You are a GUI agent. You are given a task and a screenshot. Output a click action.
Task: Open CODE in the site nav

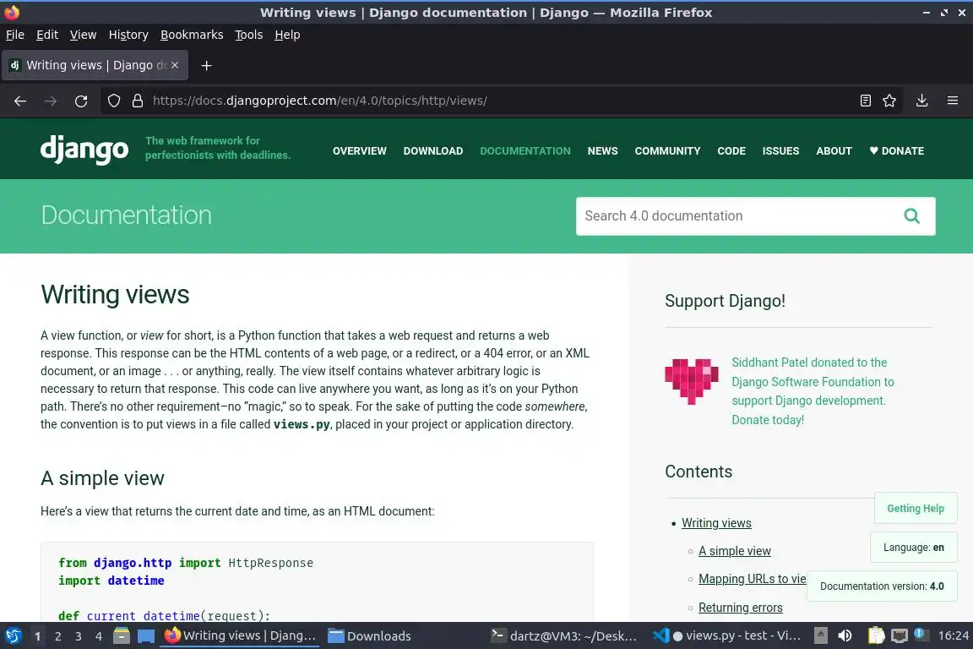[731, 151]
